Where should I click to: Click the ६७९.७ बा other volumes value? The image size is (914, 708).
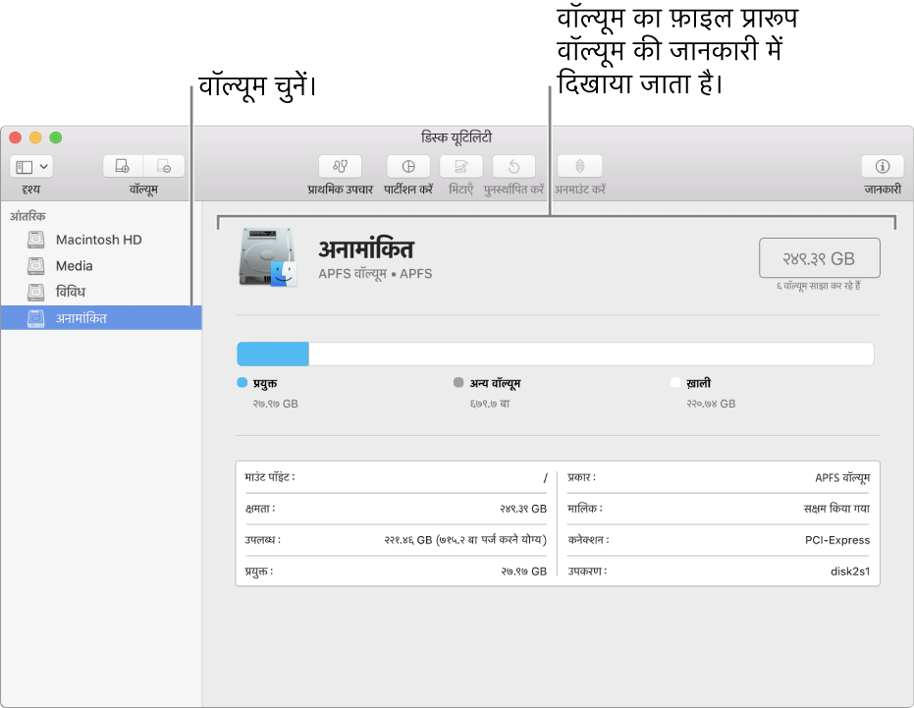pyautogui.click(x=490, y=404)
